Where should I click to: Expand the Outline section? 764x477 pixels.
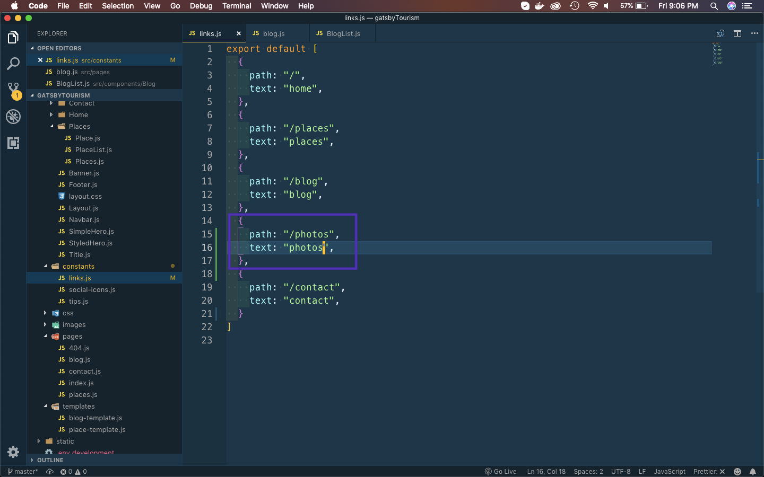point(104,460)
